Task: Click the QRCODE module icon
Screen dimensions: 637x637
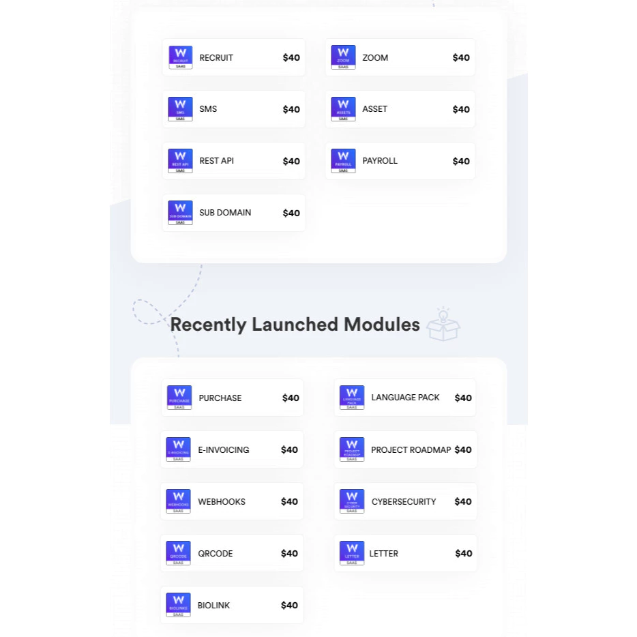Action: pos(178,553)
